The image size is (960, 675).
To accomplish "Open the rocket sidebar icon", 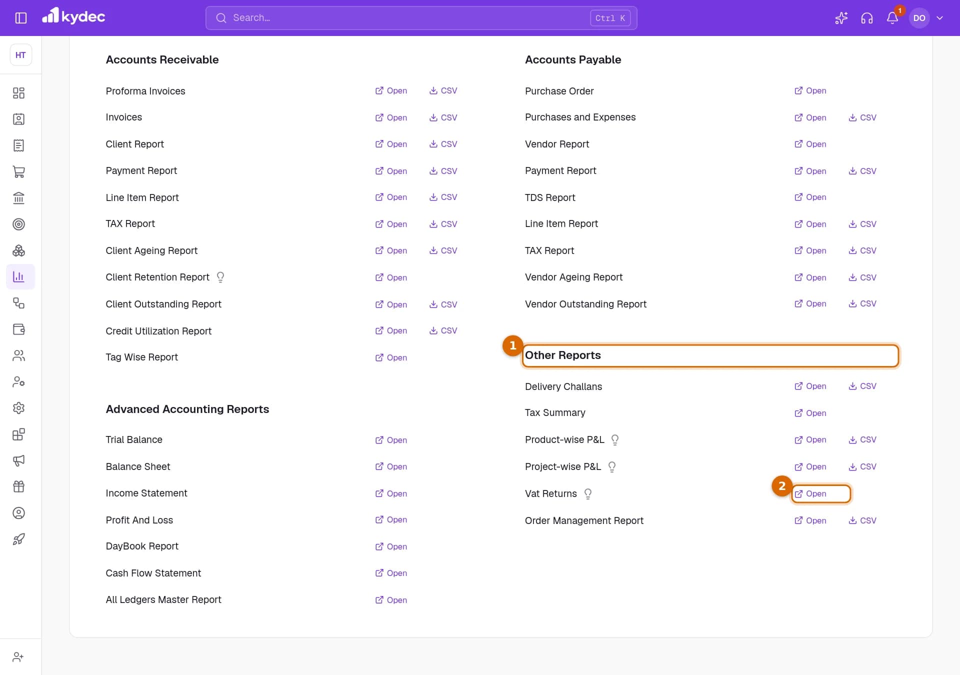I will coord(18,539).
